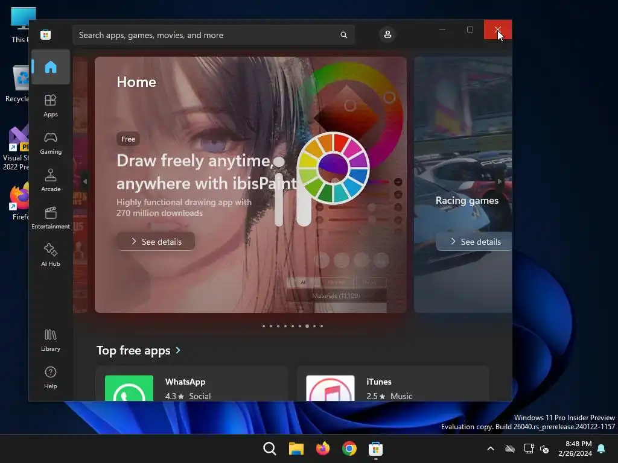The width and height of the screenshot is (618, 463).
Task: Open the Arcade section in sidebar
Action: tap(51, 180)
